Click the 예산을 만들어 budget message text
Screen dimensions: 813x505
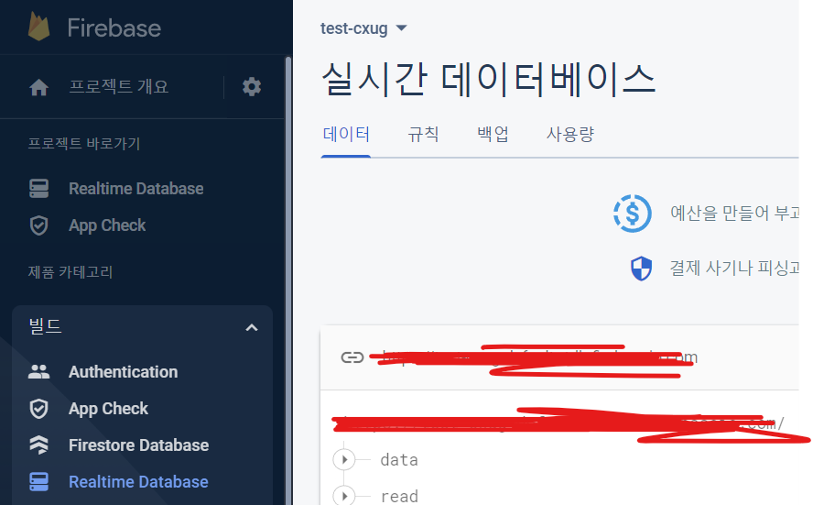[x=734, y=214]
